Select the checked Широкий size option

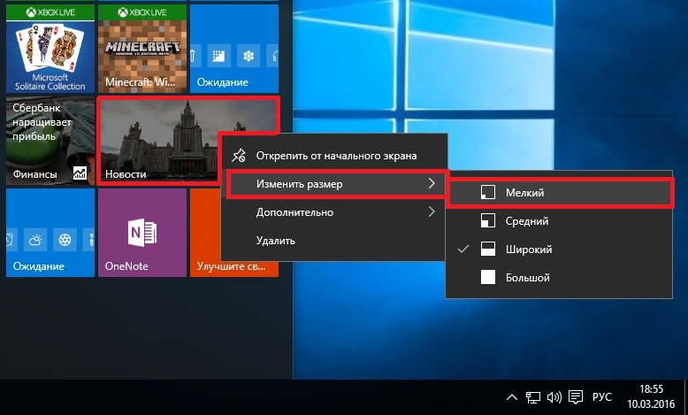pos(559,249)
